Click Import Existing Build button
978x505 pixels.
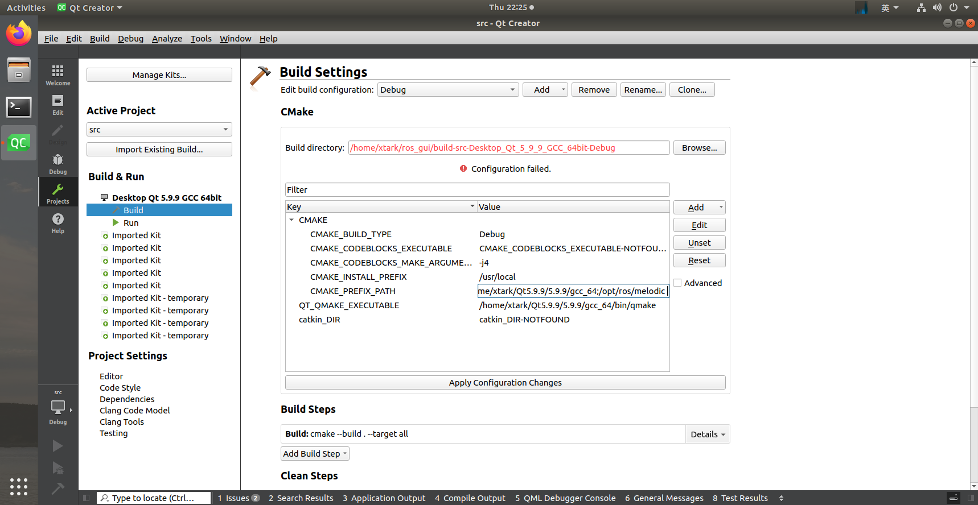(x=159, y=150)
